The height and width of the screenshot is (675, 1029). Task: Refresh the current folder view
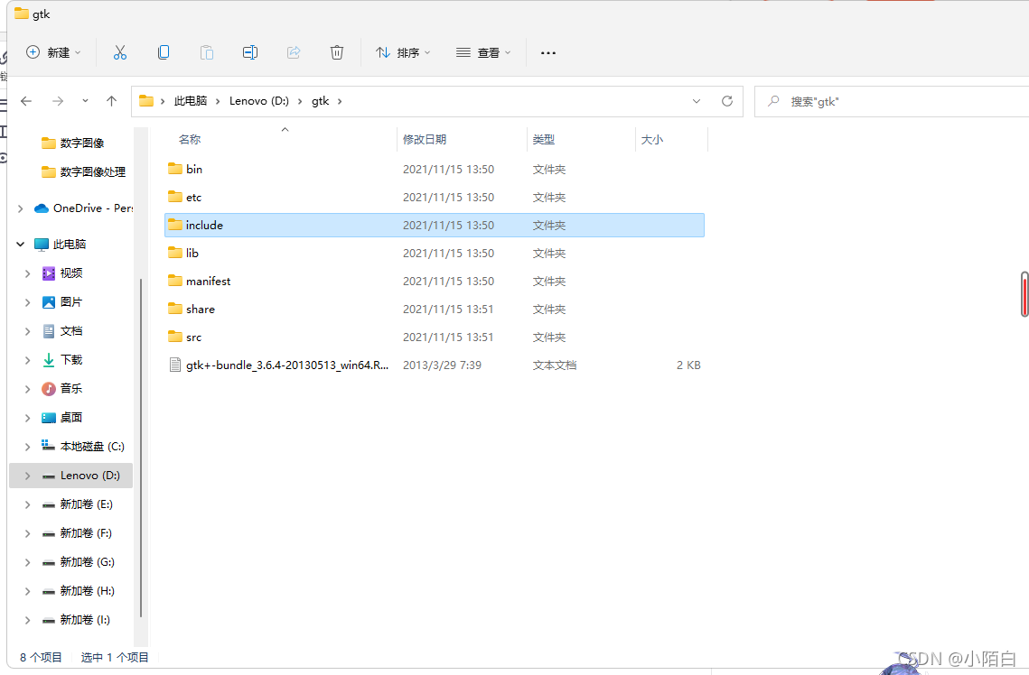(x=727, y=101)
